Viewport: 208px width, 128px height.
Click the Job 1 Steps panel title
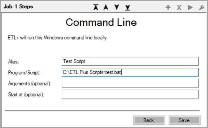pos(18,7)
